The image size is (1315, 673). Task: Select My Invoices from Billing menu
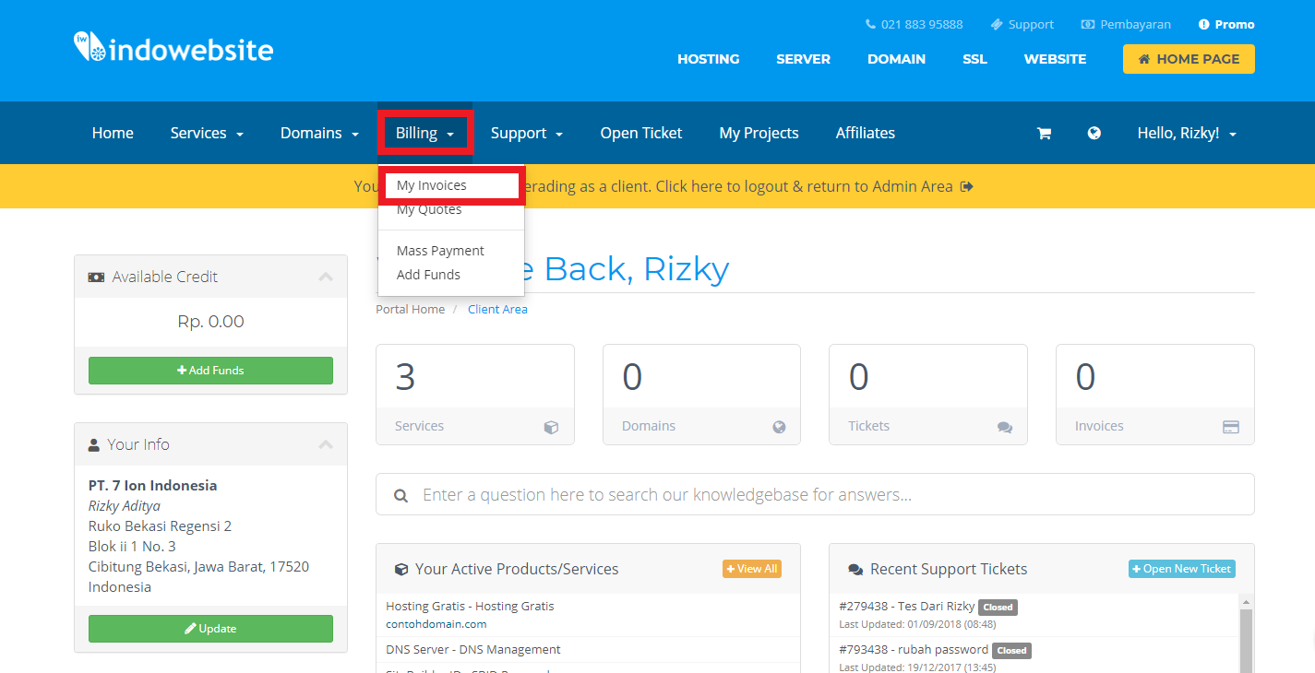click(x=432, y=185)
